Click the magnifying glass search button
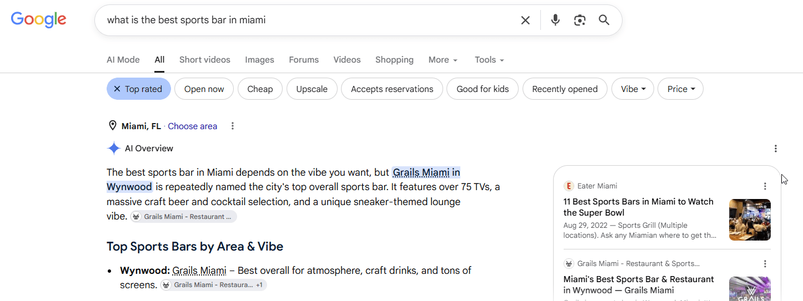Screen dimensions: 803x301 pyautogui.click(x=604, y=21)
